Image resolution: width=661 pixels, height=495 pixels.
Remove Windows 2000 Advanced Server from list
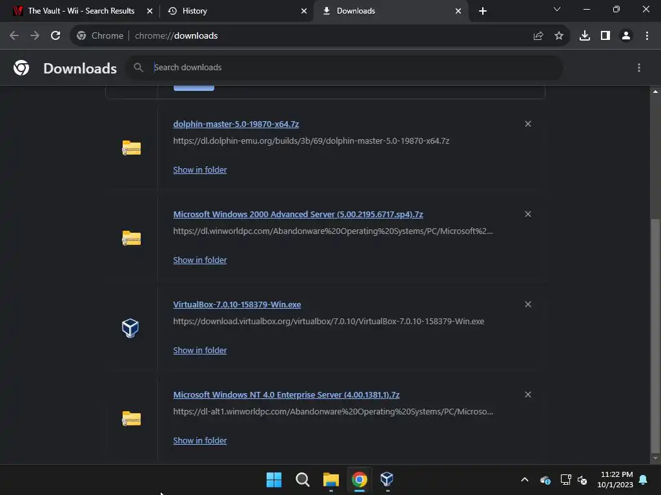[x=528, y=214]
